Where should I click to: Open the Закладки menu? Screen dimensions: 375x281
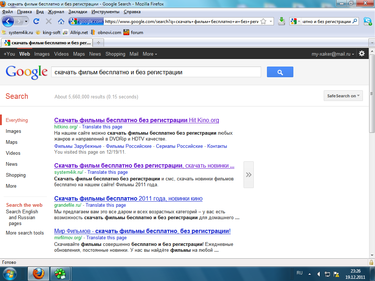[x=78, y=12]
